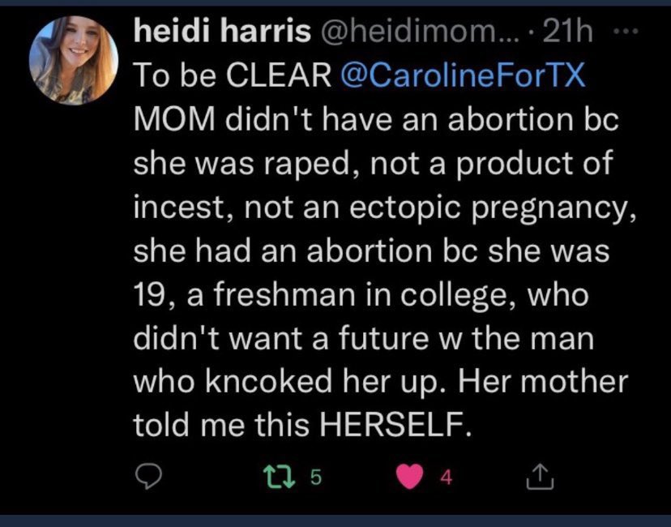Screen dimensions: 671x527
Task: Click the tweet line starting with MOM
Action: [x=376, y=119]
